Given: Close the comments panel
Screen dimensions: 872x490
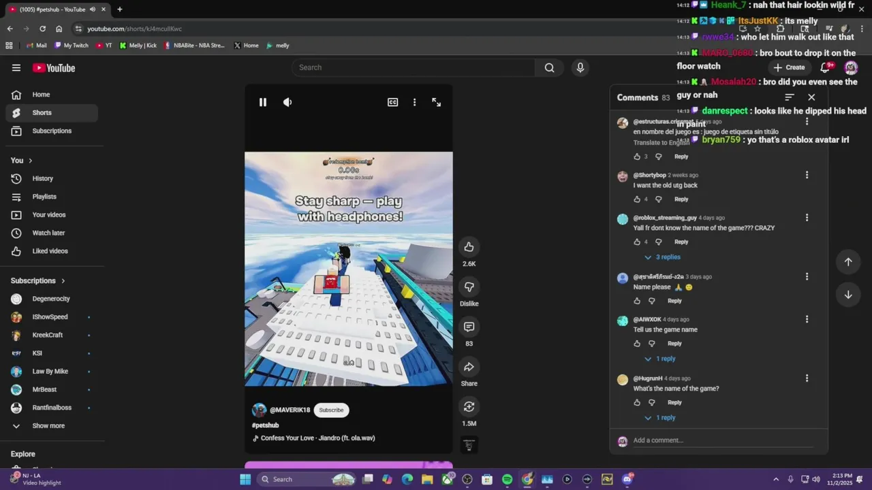Looking at the screenshot, I should [x=811, y=97].
